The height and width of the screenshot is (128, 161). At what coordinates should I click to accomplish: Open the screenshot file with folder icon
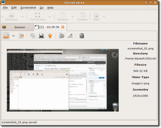click(x=6, y=36)
